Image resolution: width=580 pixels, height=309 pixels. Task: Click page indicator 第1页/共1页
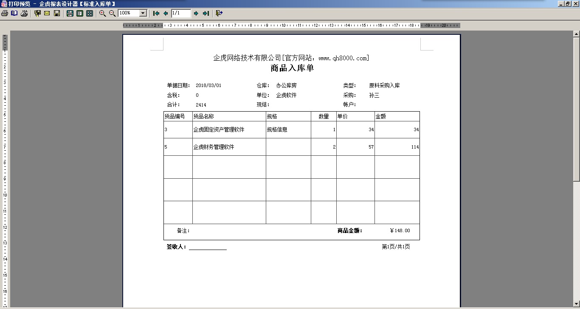(396, 247)
